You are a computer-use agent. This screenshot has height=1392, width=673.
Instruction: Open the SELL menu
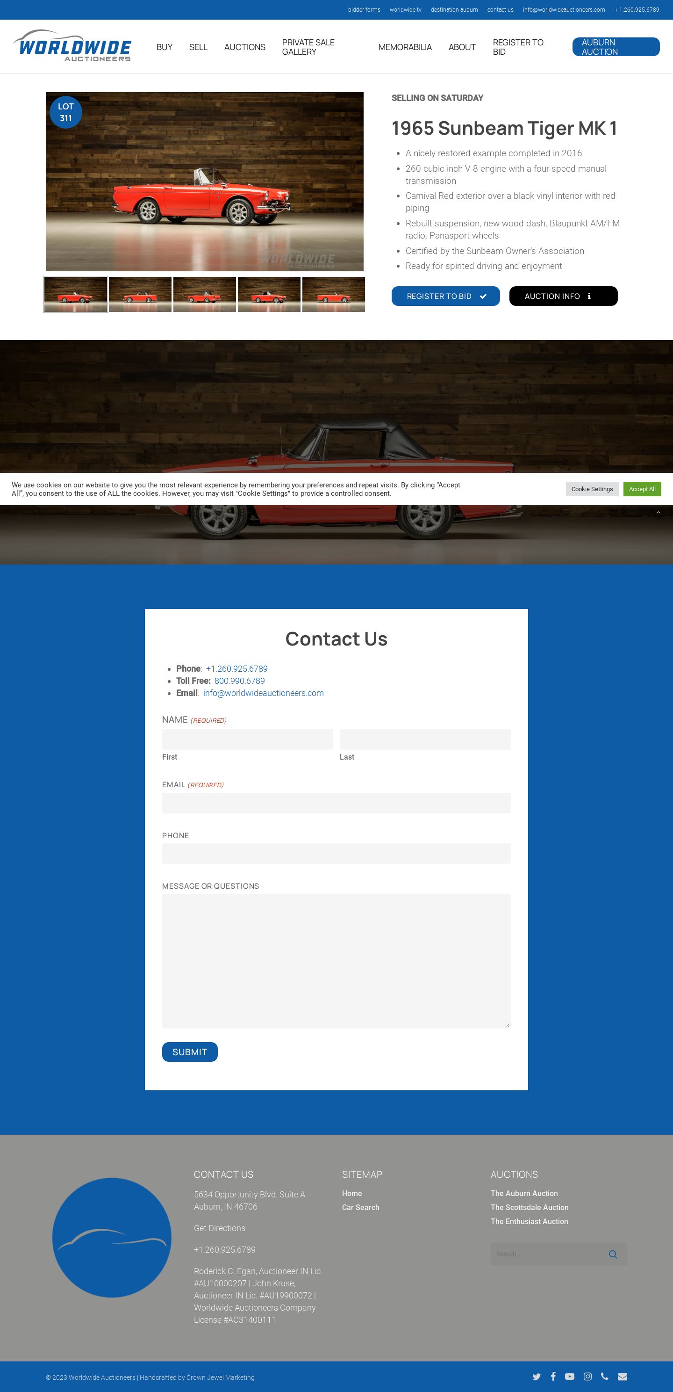(x=198, y=47)
